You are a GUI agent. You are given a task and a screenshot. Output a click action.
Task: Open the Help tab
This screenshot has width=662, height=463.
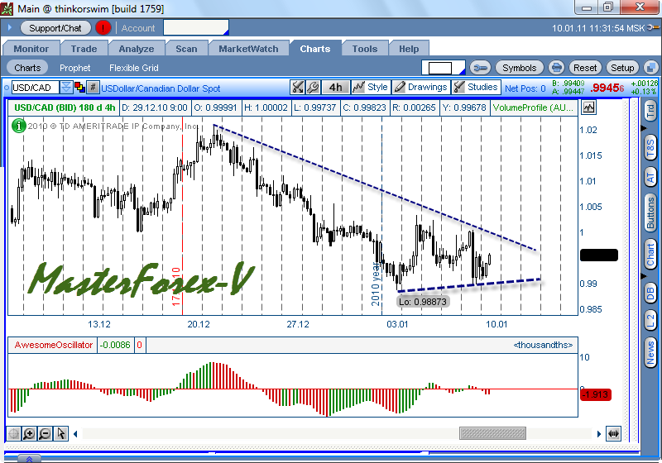tap(409, 49)
